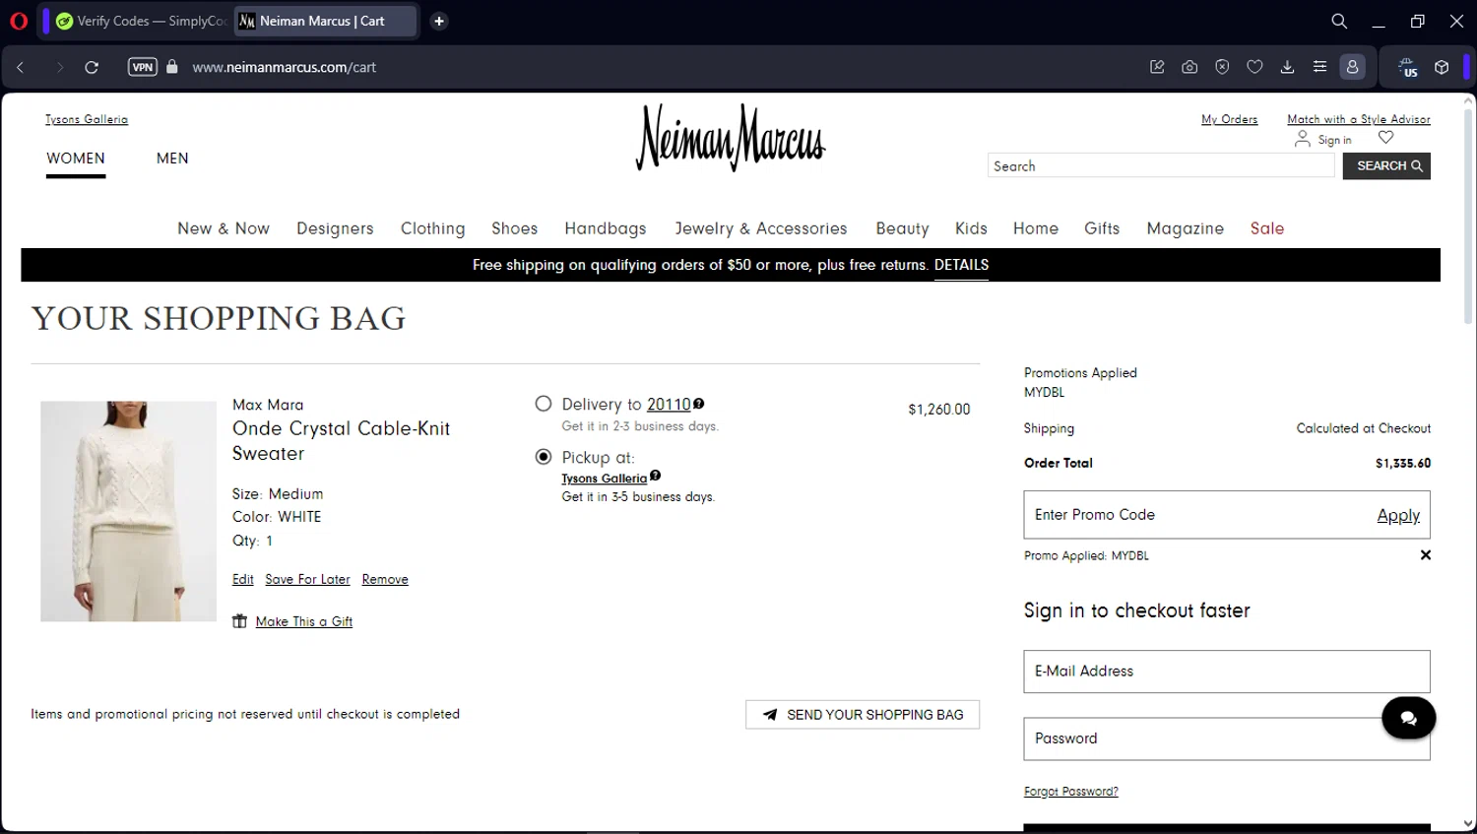The width and height of the screenshot is (1477, 834).
Task: Open Match with a Style Advisor link
Action: (x=1359, y=119)
